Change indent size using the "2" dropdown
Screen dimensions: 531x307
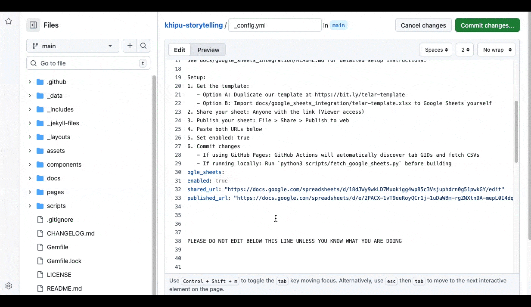pos(464,50)
